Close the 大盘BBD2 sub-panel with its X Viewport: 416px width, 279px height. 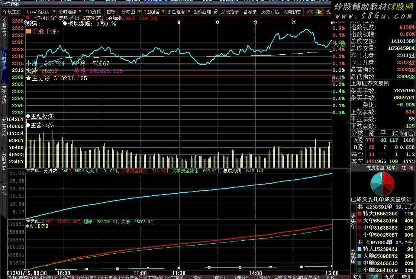coord(348,222)
